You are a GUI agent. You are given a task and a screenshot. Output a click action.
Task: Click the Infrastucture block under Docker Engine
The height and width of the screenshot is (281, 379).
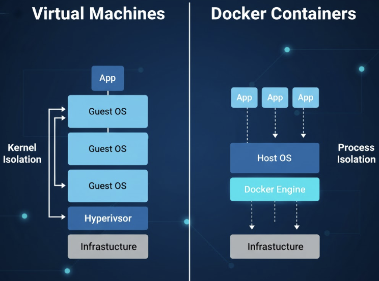(x=275, y=246)
